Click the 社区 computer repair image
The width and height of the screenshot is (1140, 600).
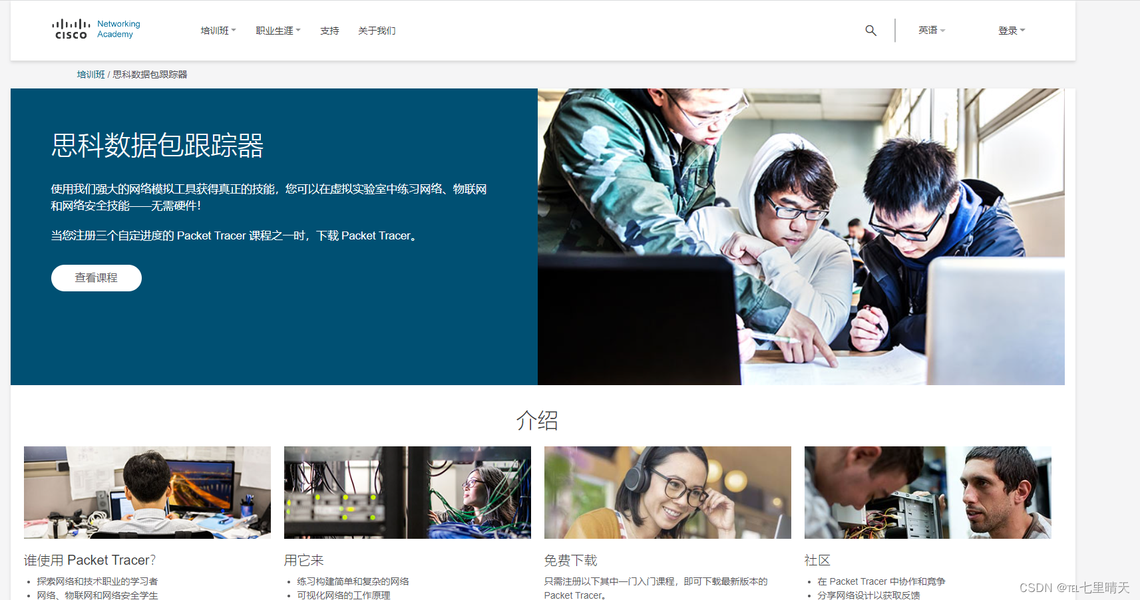[928, 492]
